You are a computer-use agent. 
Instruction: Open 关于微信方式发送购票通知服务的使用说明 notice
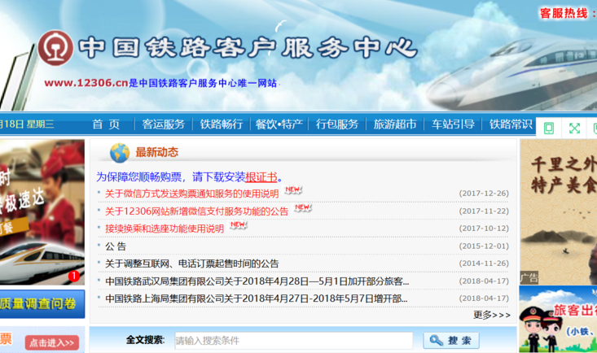click(x=192, y=194)
